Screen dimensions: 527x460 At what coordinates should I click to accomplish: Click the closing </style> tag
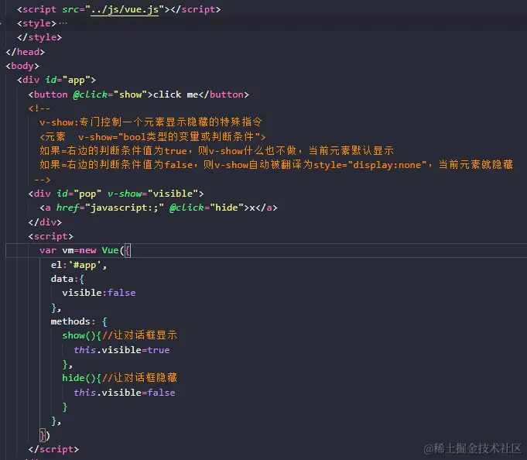tap(39, 37)
